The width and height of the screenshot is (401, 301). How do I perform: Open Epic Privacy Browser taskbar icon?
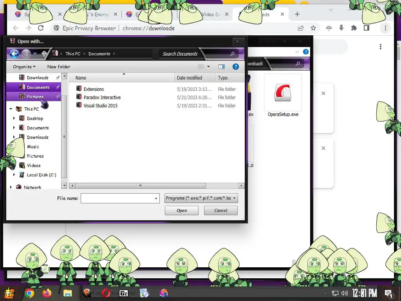pyautogui.click(x=164, y=293)
